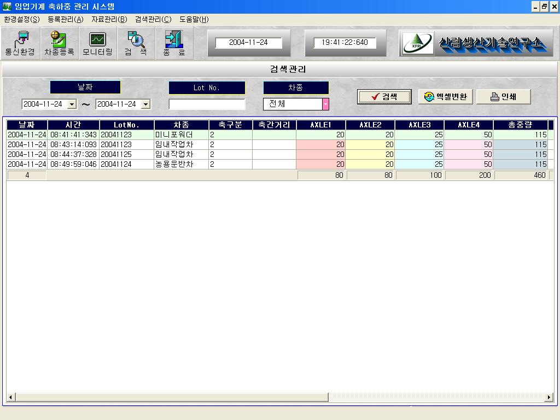Screen dimensions: 560x420
Task: Click the LotNo. column header
Action: (127, 125)
